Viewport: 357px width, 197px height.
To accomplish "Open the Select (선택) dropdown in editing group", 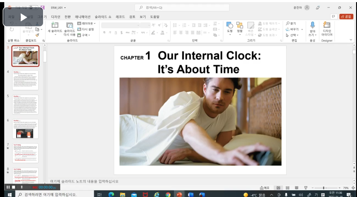I will (292, 35).
